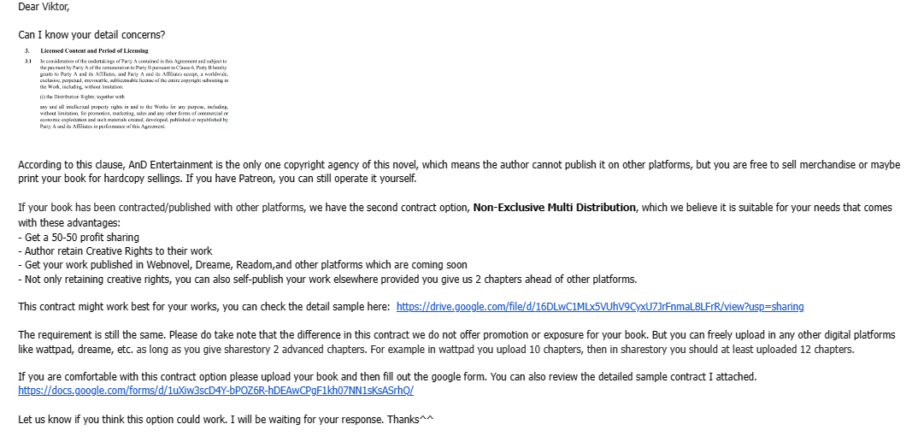Image resolution: width=918 pixels, height=436 pixels.
Task: Click the bold "Non-Exclusive Multi Distribution" text
Action: (x=555, y=208)
